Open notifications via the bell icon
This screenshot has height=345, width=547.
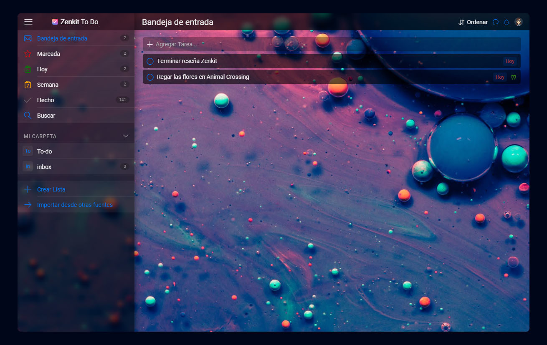pos(506,22)
